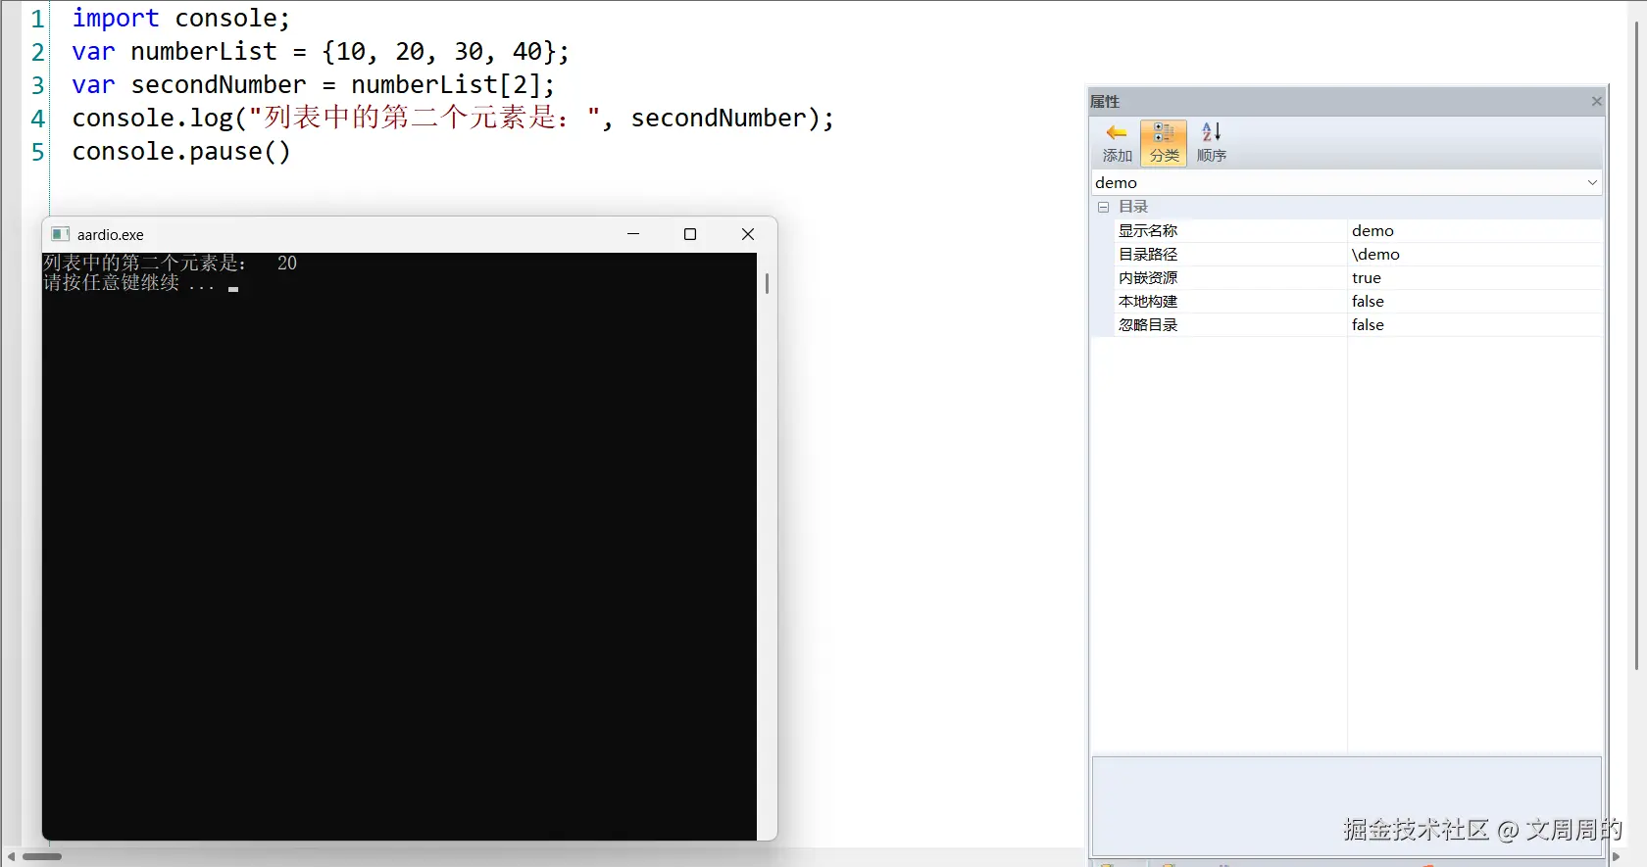Click the aardio.exe title bar icon
The width and height of the screenshot is (1647, 867).
click(60, 234)
